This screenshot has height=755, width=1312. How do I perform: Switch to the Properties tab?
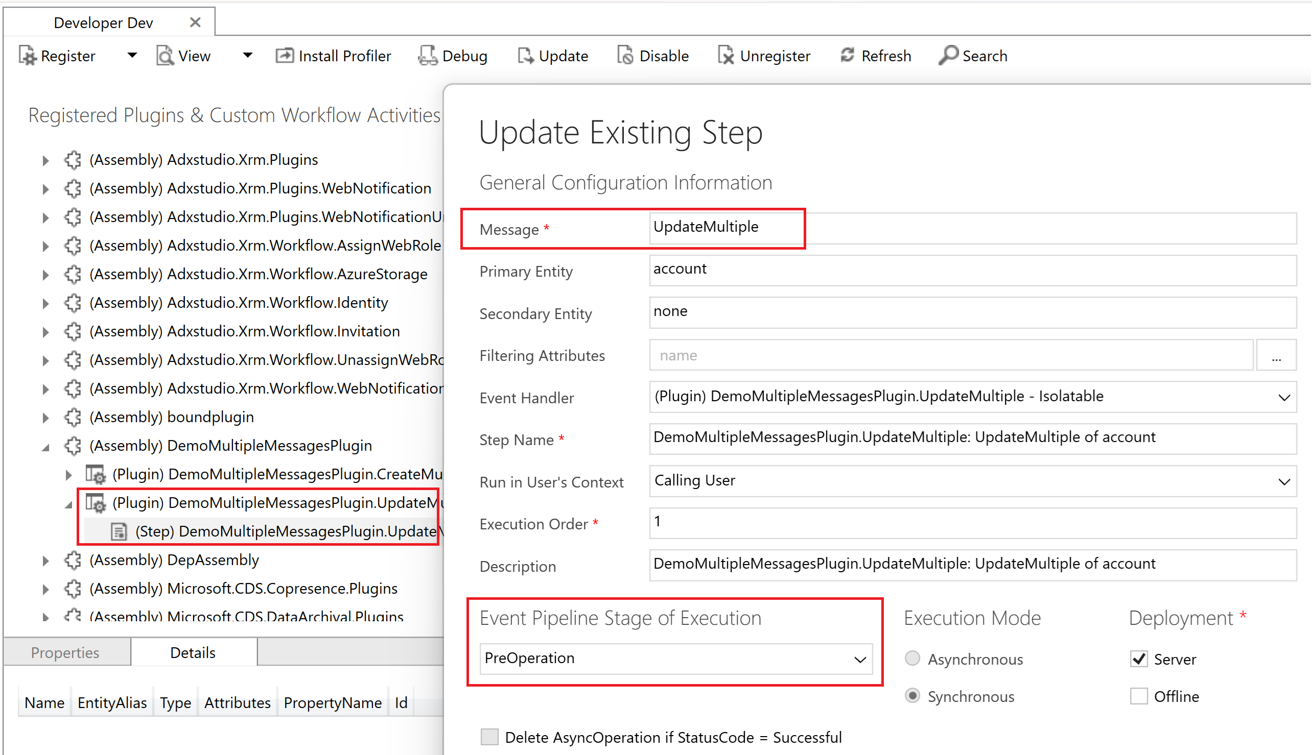(x=65, y=653)
